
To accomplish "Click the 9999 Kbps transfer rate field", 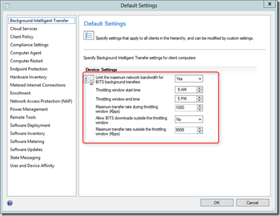I will coord(186,130).
